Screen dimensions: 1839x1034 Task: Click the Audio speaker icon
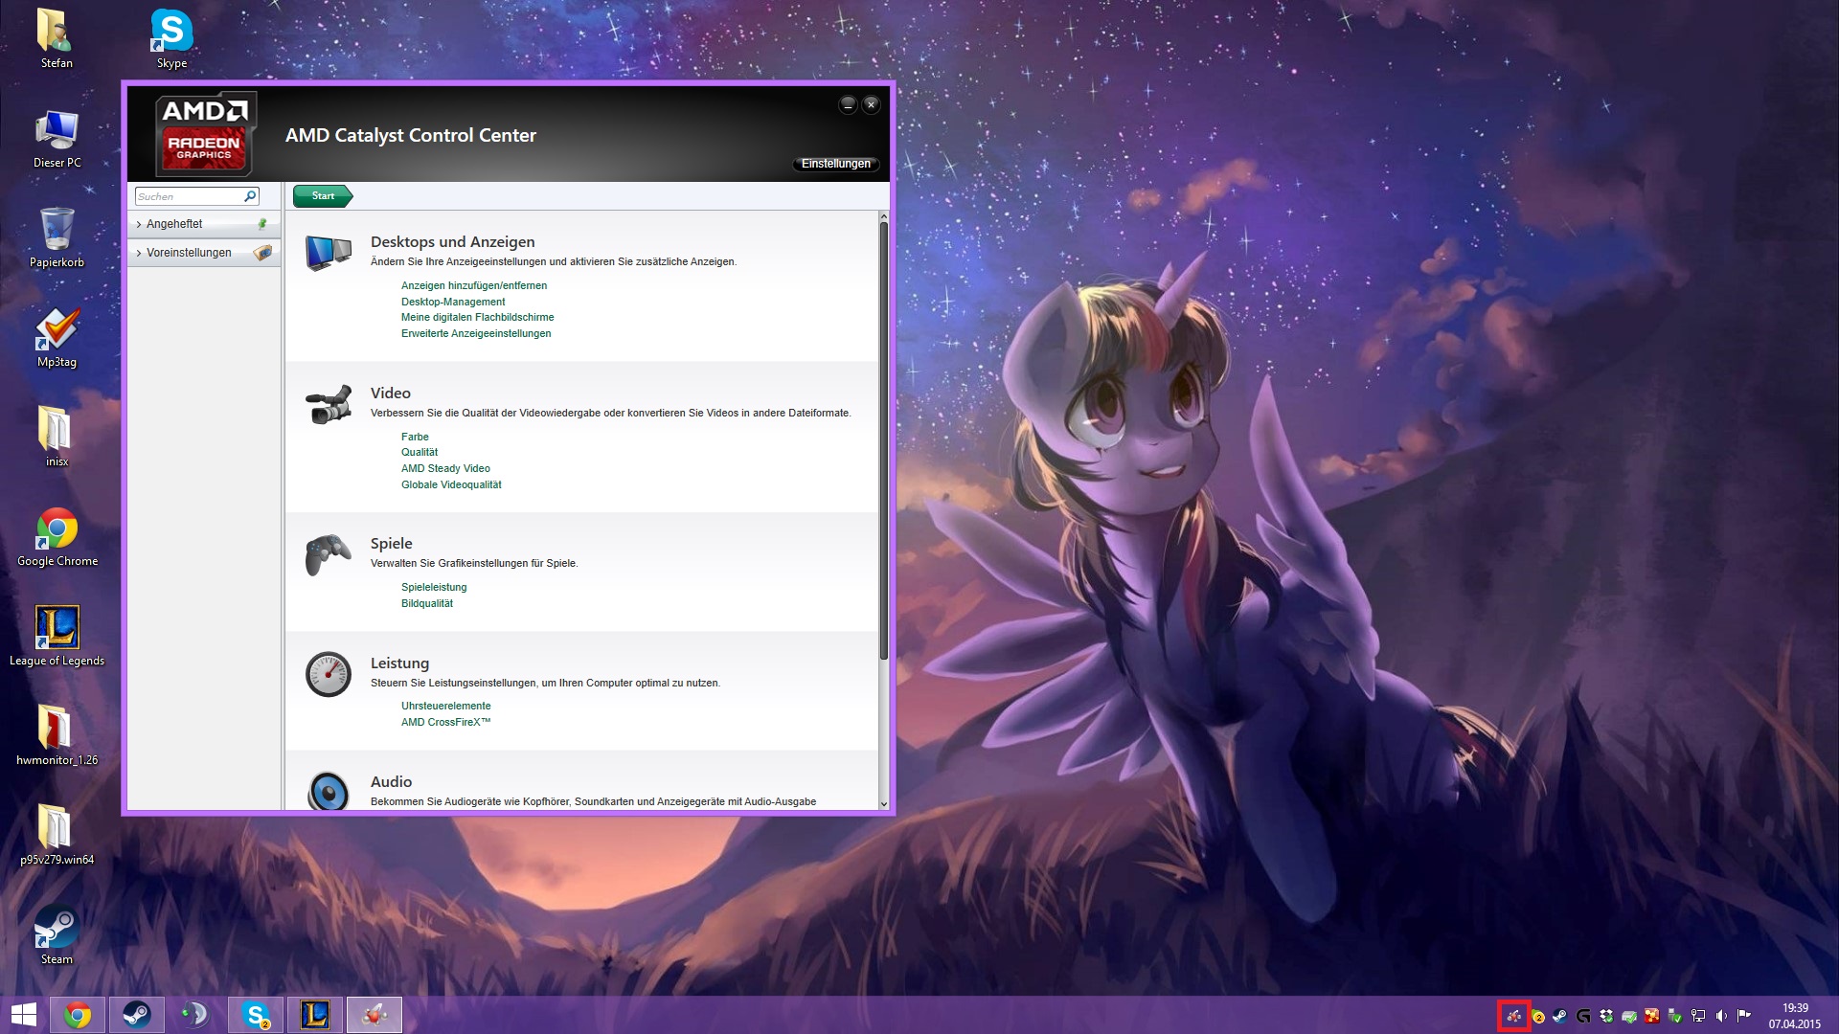(x=328, y=791)
